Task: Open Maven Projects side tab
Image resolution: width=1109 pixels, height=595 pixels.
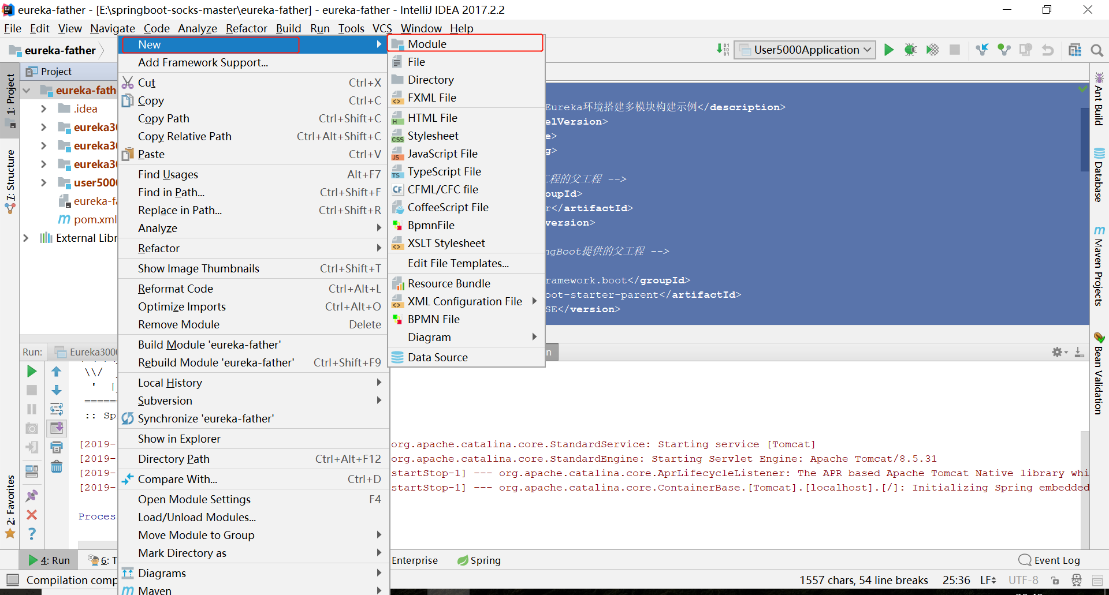Action: [x=1099, y=265]
